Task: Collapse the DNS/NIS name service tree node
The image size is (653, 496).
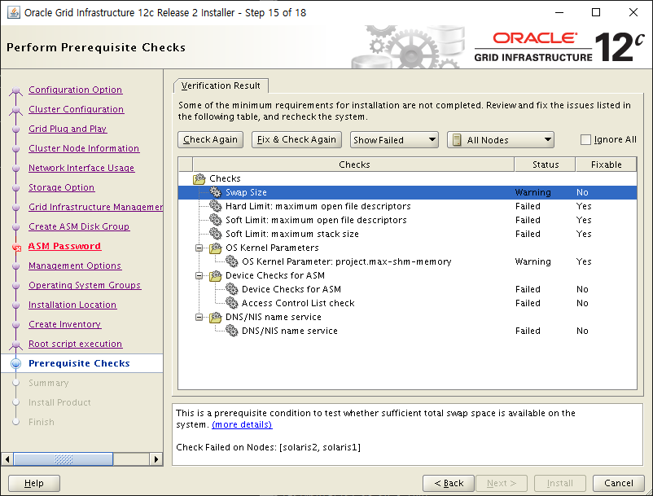Action: [199, 318]
